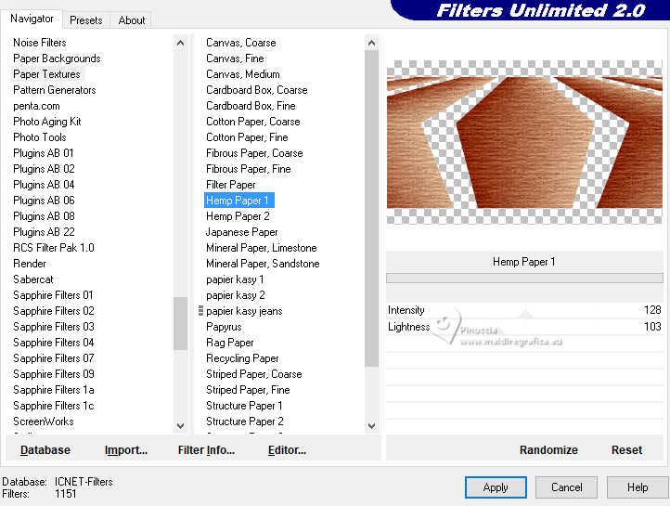This screenshot has height=506, width=670.
Task: Click the Import... button
Action: coord(126,450)
